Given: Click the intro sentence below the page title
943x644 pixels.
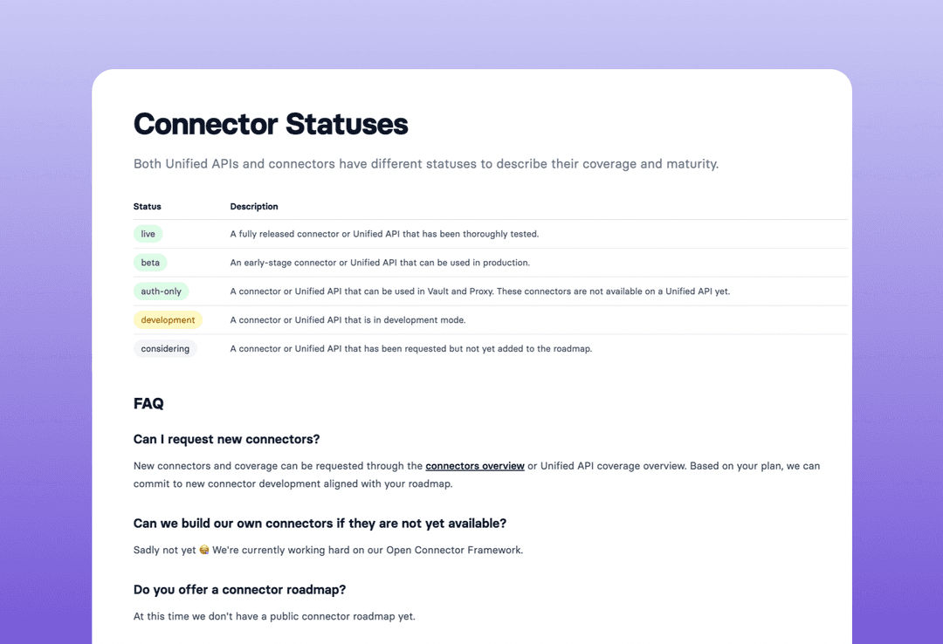Looking at the screenshot, I should [425, 164].
